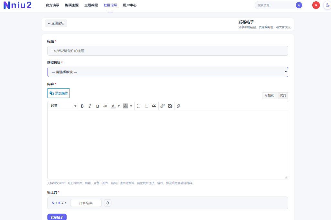Insert a bulleted list
331x220 pixels.
tap(139, 106)
